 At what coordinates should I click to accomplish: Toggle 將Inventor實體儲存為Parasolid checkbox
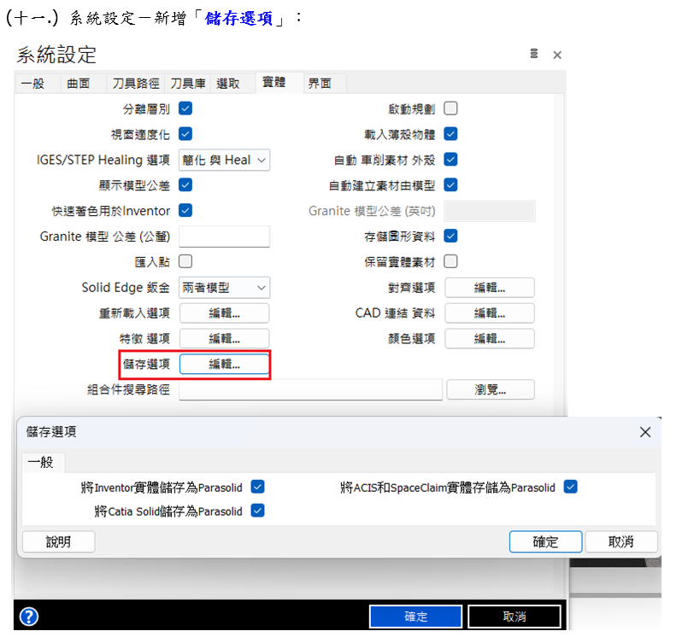tap(257, 487)
